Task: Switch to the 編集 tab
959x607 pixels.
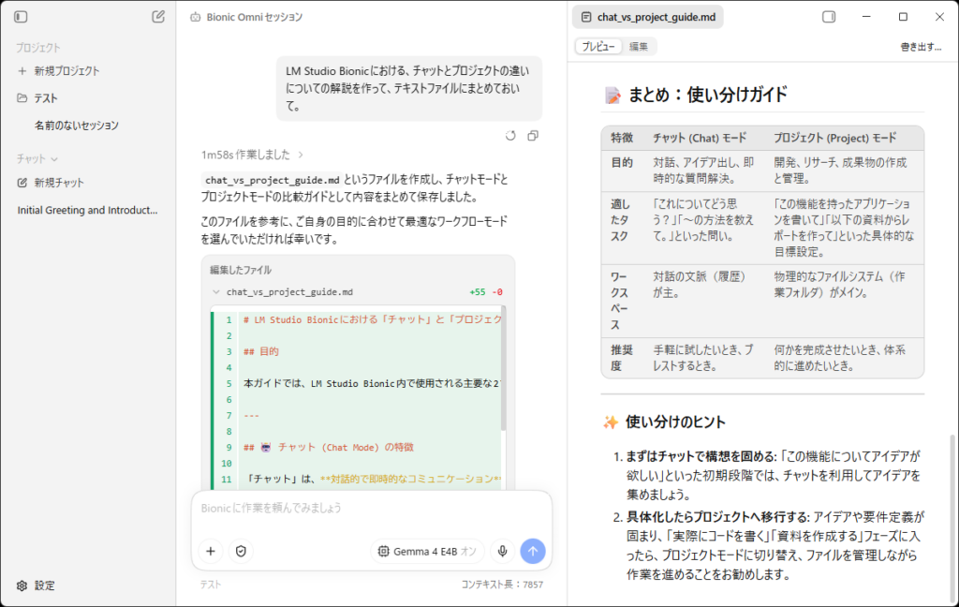Action: click(639, 47)
